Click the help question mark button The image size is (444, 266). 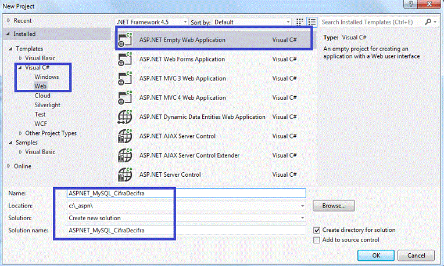pyautogui.click(x=411, y=4)
